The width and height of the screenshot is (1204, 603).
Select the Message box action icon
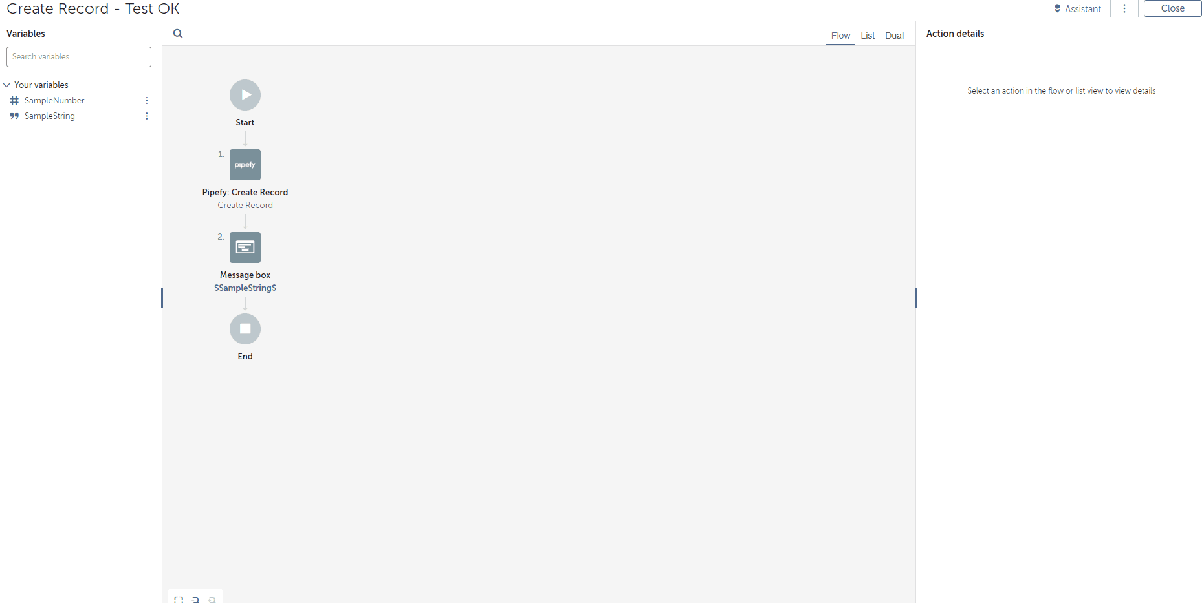click(x=245, y=248)
